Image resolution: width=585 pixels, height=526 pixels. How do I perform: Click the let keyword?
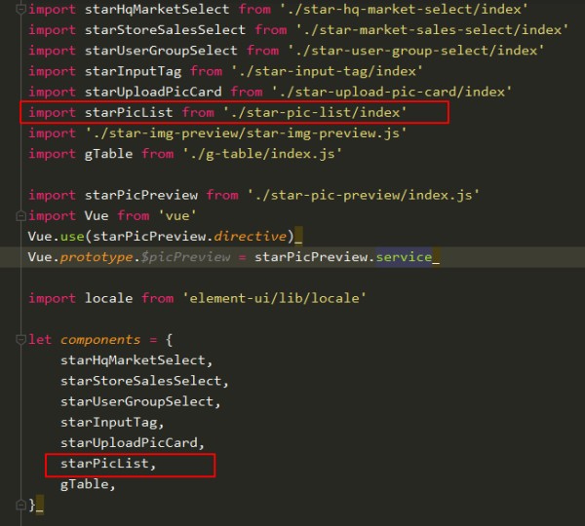40,340
